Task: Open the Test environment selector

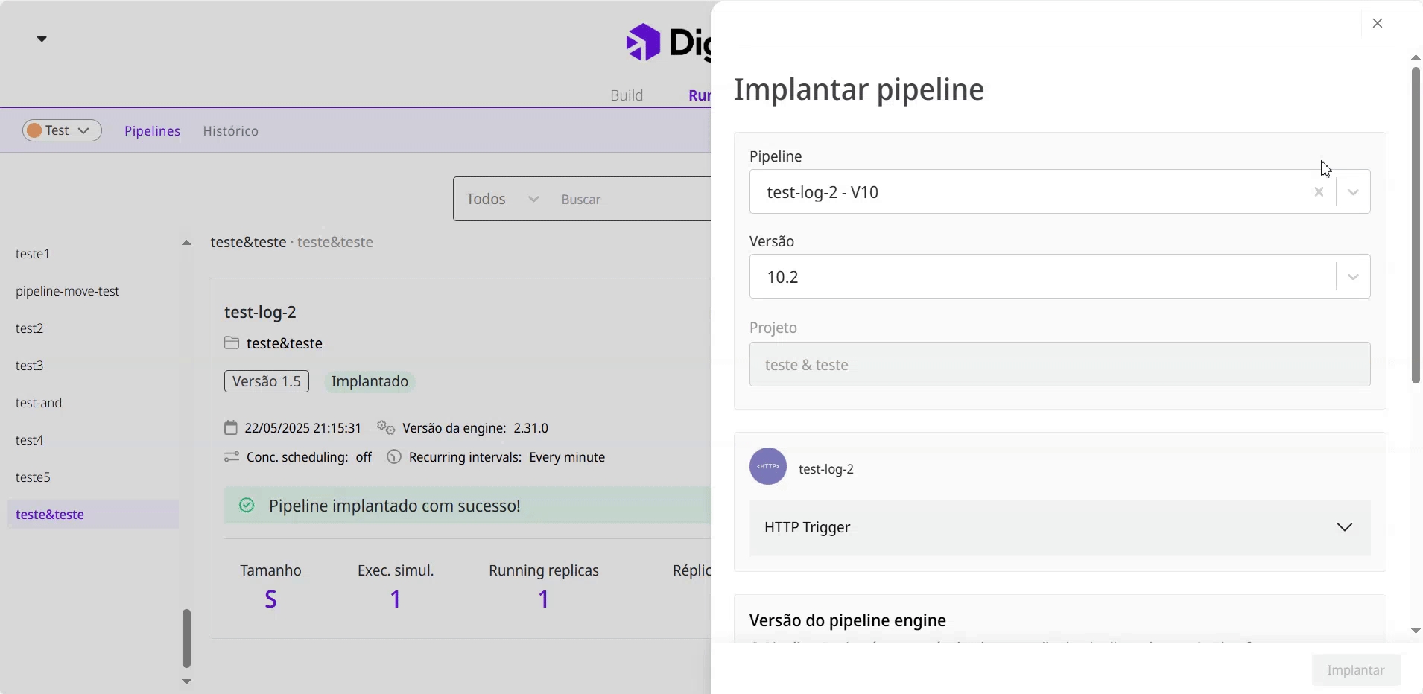Action: 62,130
